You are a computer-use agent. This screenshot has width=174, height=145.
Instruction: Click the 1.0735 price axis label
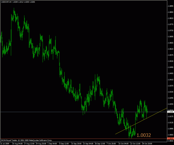tap(171, 31)
